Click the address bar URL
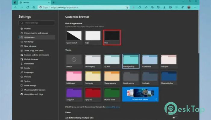The width and height of the screenshot is (211, 120). (x=64, y=7)
